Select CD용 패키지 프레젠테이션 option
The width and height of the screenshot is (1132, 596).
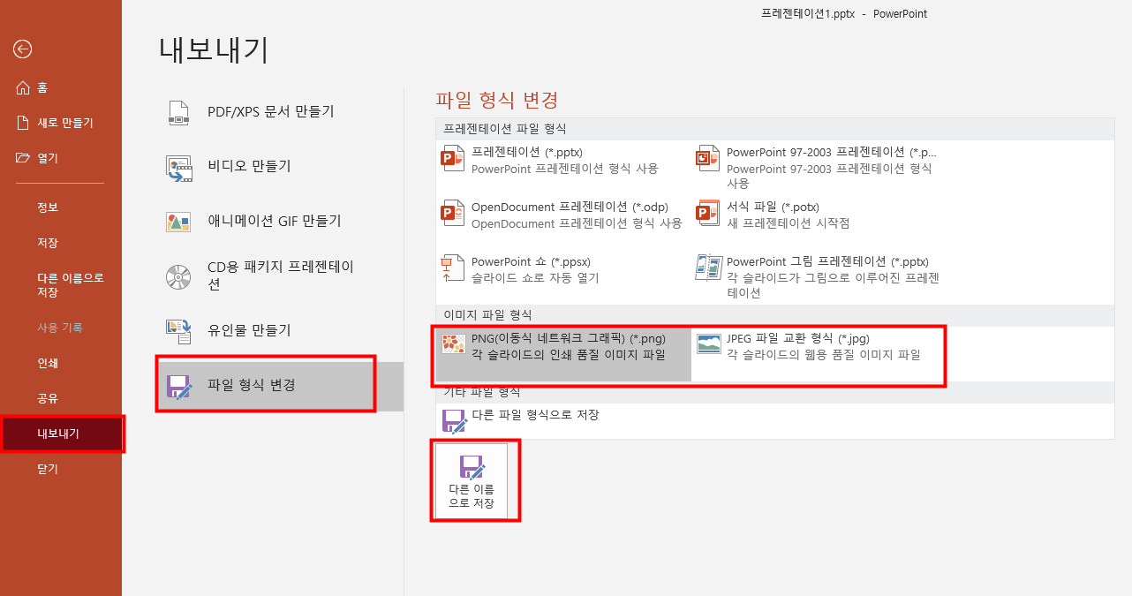coord(280,276)
